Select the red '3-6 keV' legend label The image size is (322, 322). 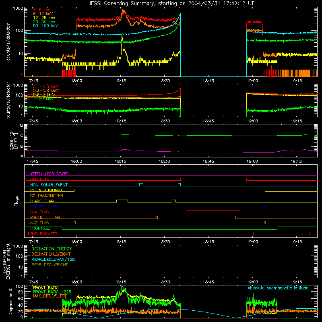pos(42,10)
